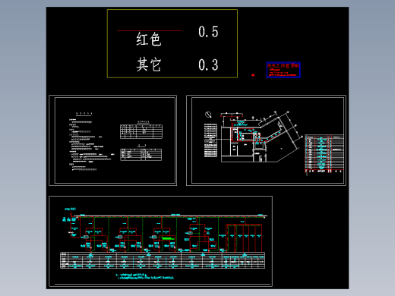395x296 pixels.
Task: Select the red sample line above 红色
Action: tap(149, 30)
